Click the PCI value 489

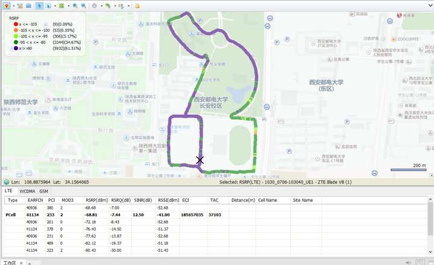click(51, 243)
